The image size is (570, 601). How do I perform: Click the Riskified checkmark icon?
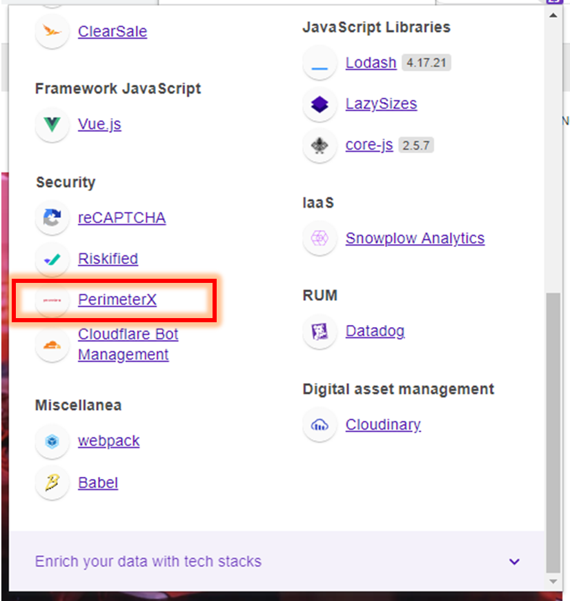[x=52, y=259]
